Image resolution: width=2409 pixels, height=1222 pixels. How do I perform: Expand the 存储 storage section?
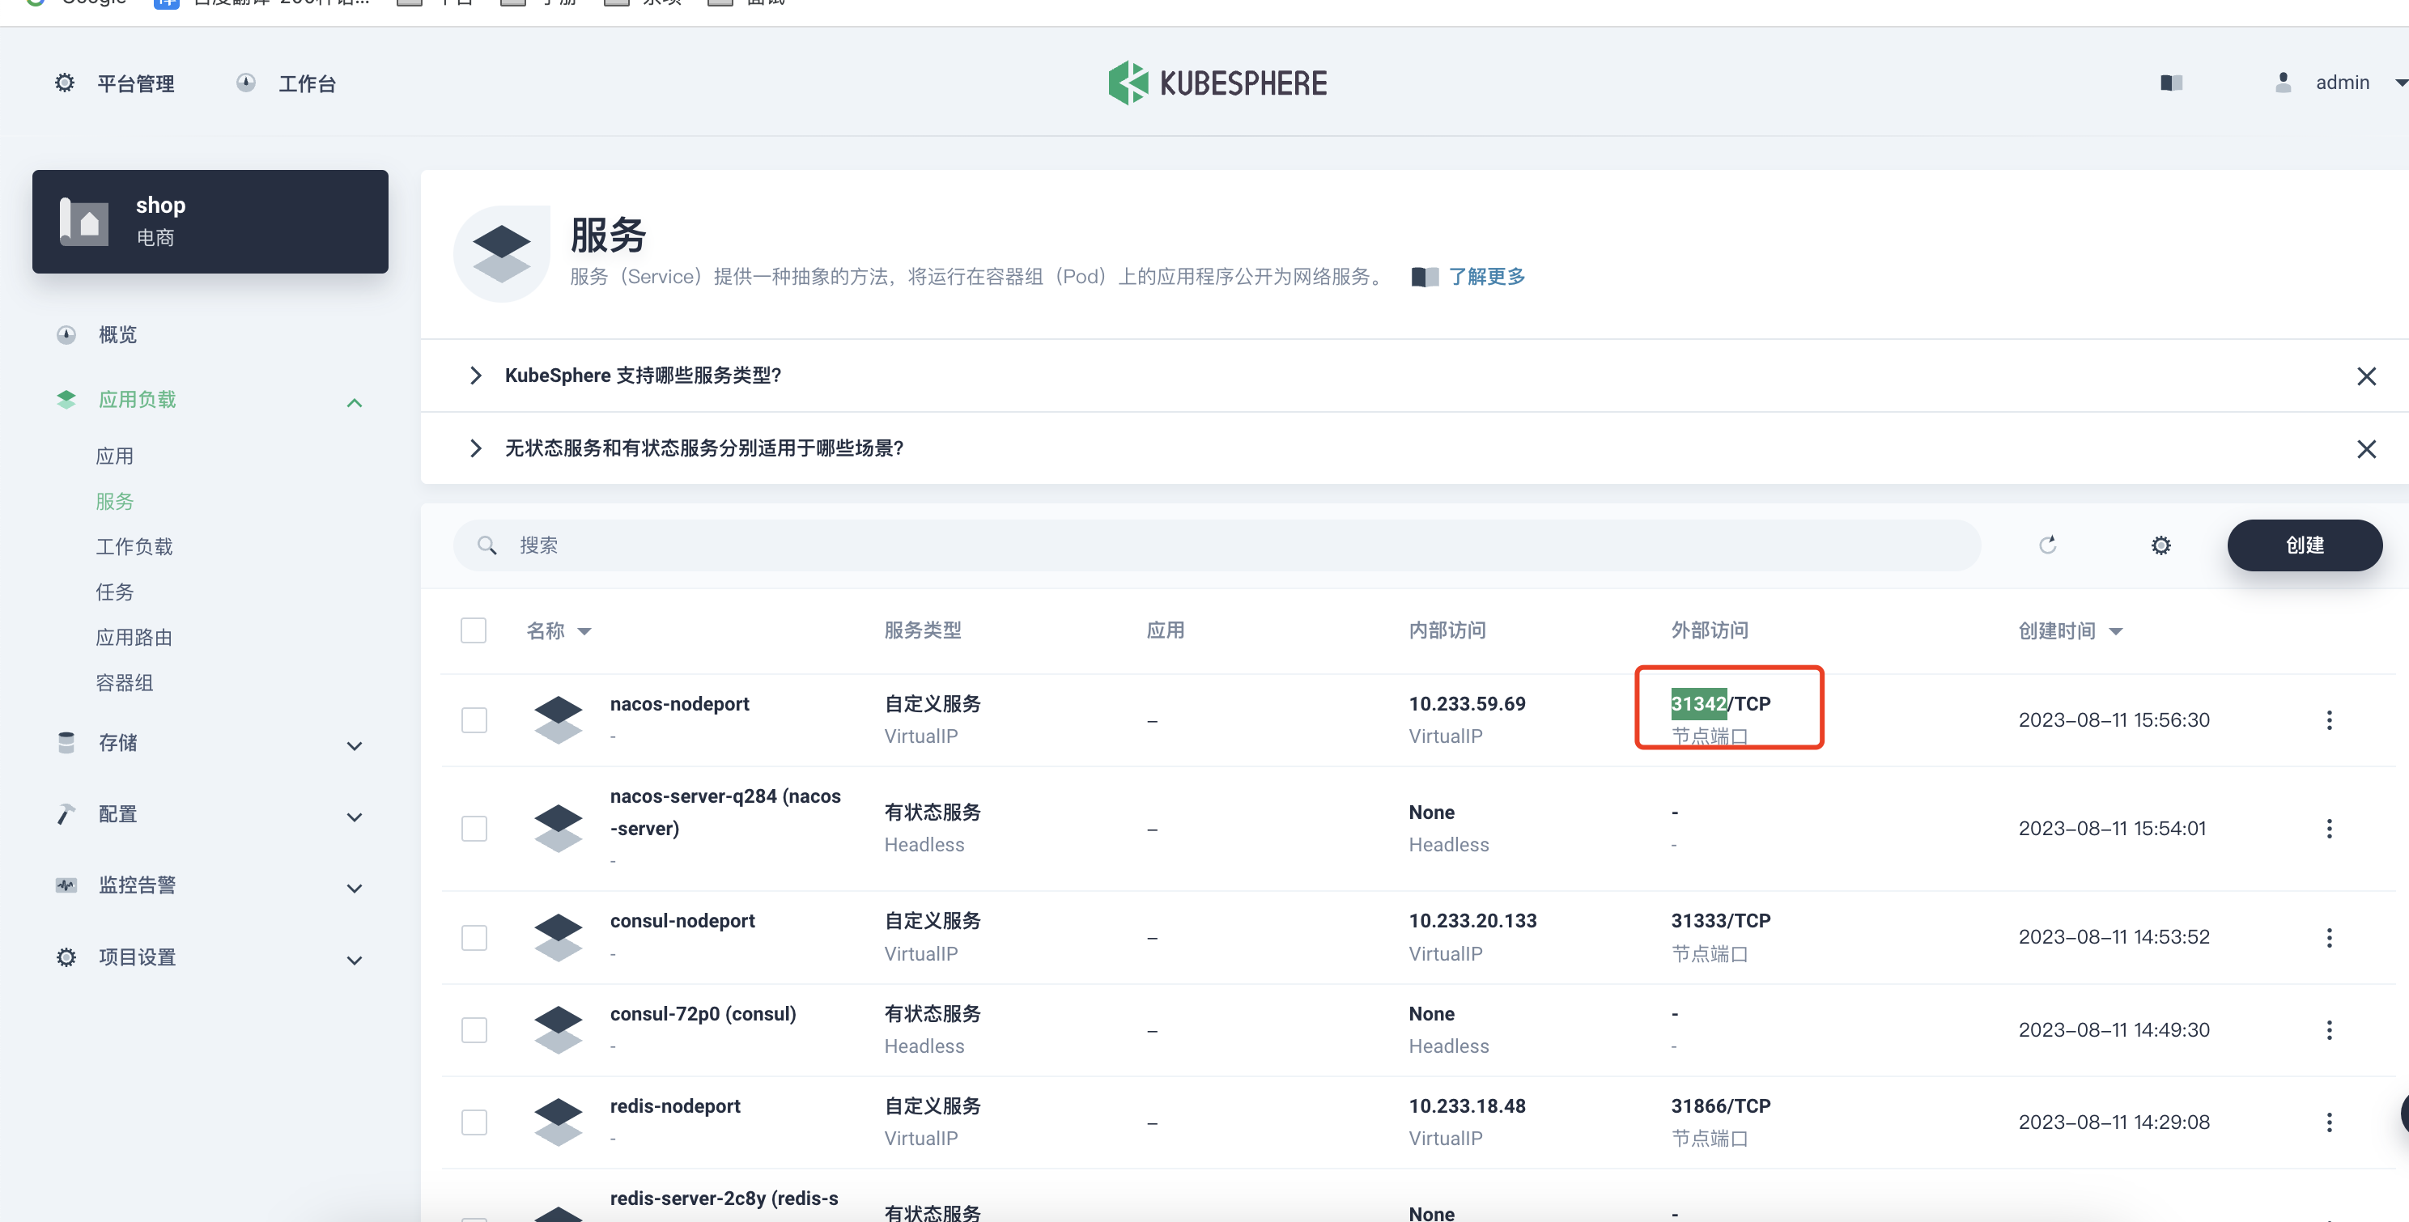(x=355, y=745)
